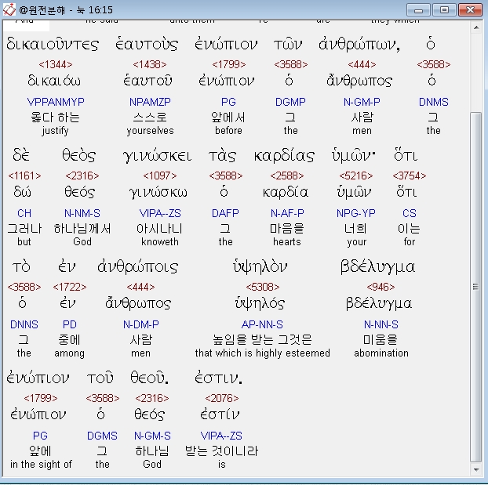488x485 pixels.
Task: Click Strong's number <946>
Action: point(381,287)
